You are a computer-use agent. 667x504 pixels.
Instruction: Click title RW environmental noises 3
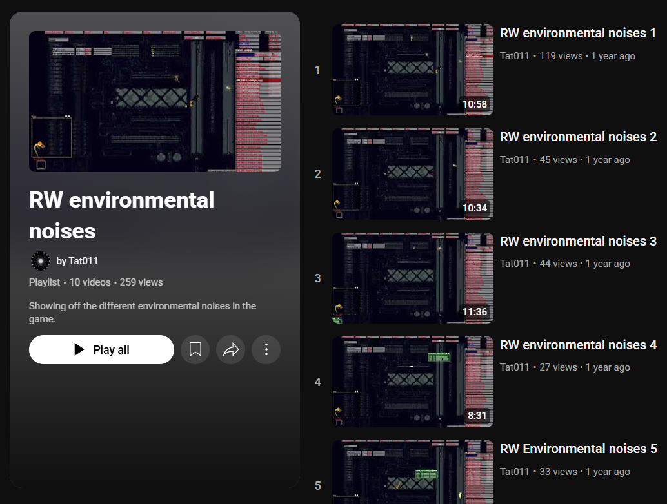[578, 242]
